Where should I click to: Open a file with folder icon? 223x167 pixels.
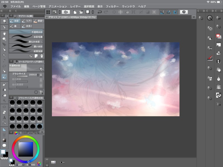coord(81,12)
